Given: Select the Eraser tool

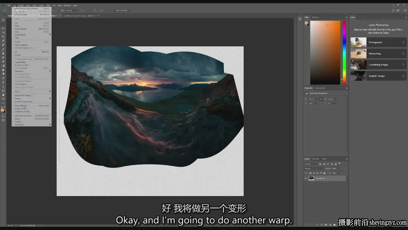Looking at the screenshot, I should (x=3, y=62).
